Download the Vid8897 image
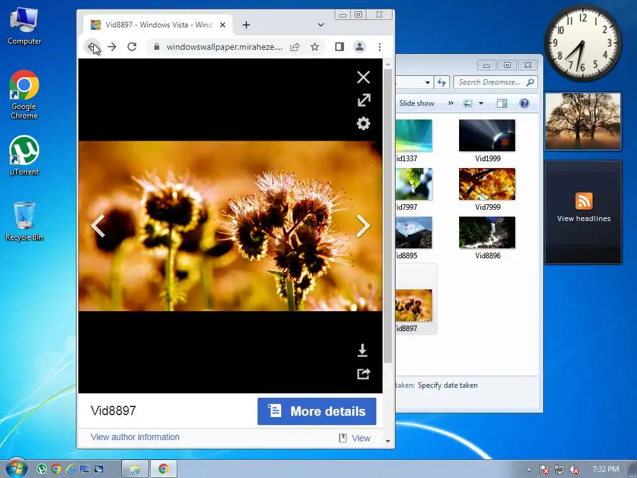 363,350
